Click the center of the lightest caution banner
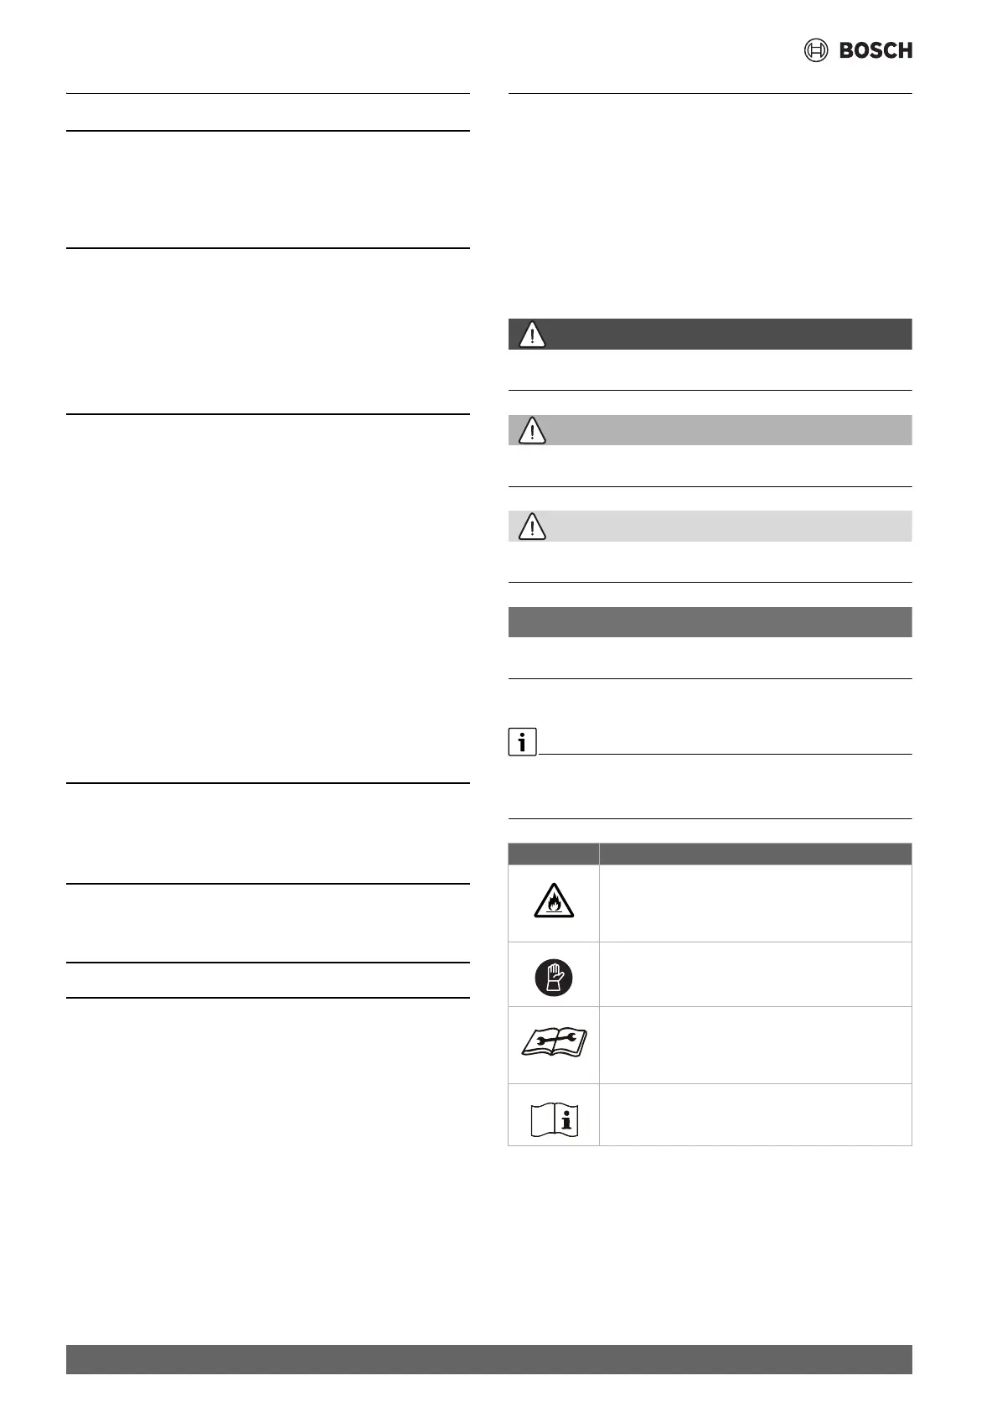 pyautogui.click(x=710, y=527)
